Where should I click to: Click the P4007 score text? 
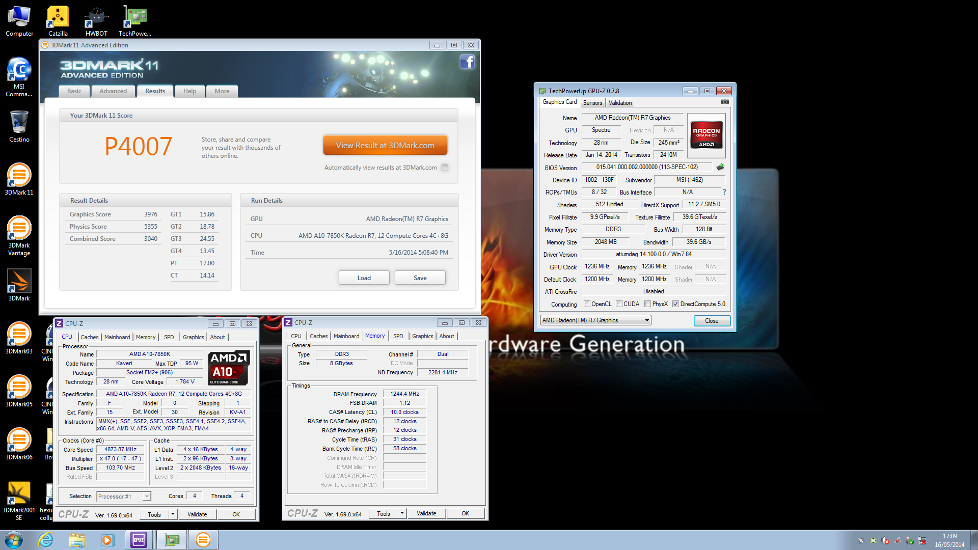click(139, 147)
